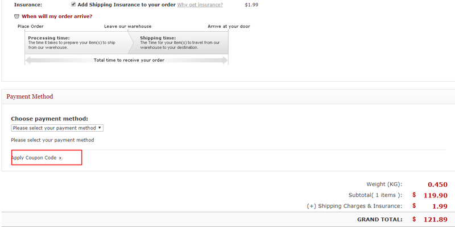Image resolution: width=455 pixels, height=227 pixels.
Task: Click the Apply Coupon Code link
Action: pos(34,158)
